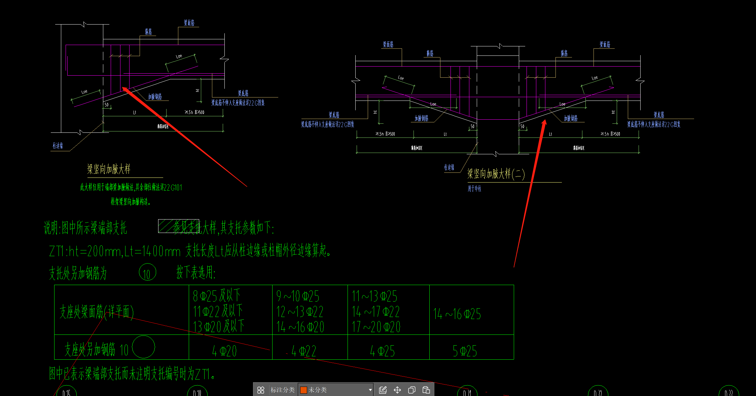The width and height of the screenshot is (756, 396).
Task: Click table cell 4Φ20
Action: [x=224, y=351]
